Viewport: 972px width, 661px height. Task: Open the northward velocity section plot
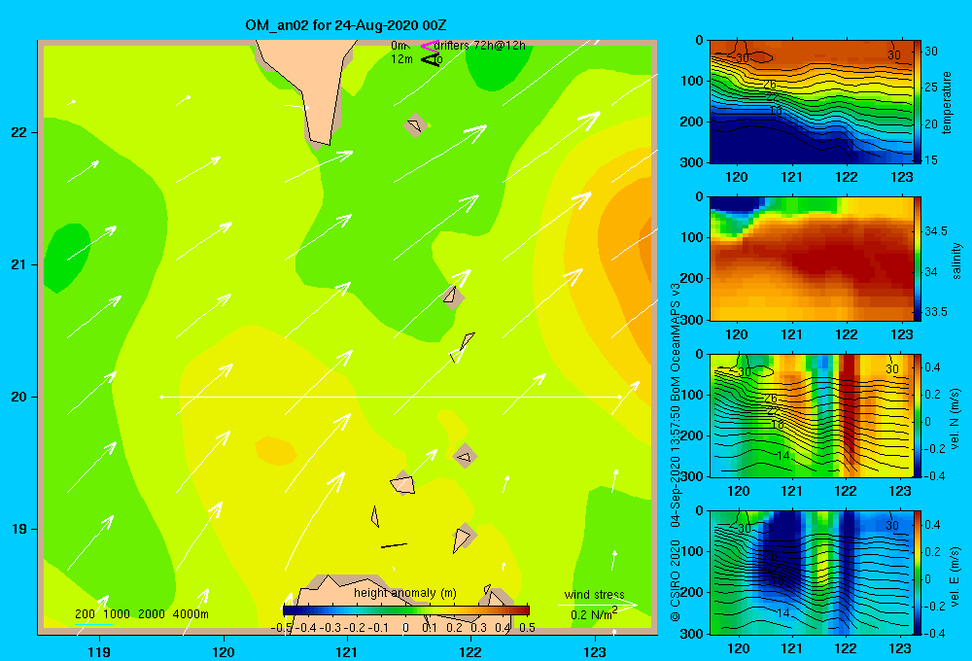pyautogui.click(x=811, y=416)
